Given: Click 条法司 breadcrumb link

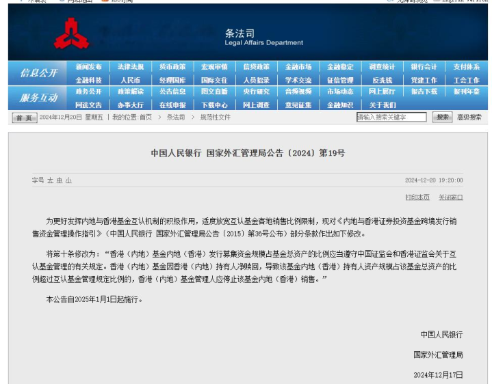Looking at the screenshot, I should pos(176,118).
